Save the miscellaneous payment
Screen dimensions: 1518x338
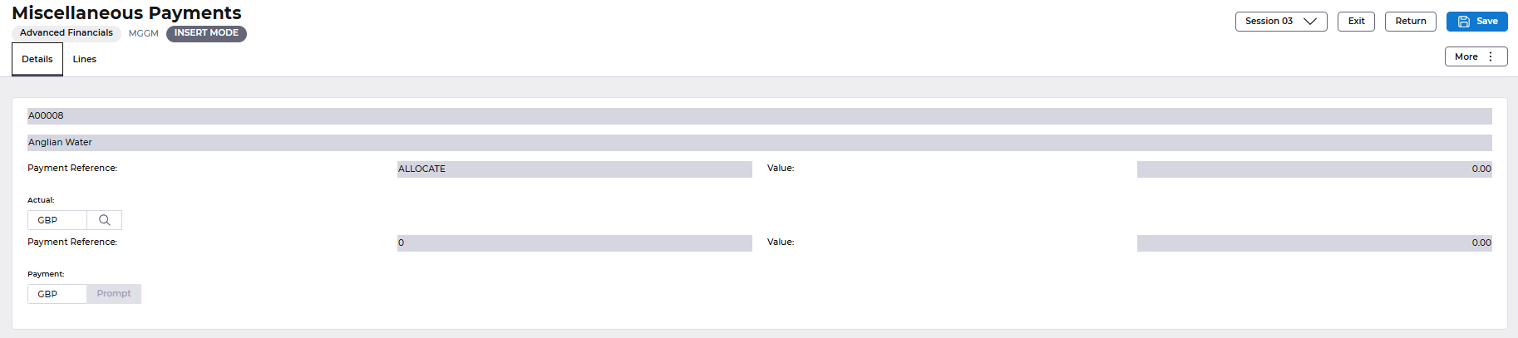coord(1476,22)
